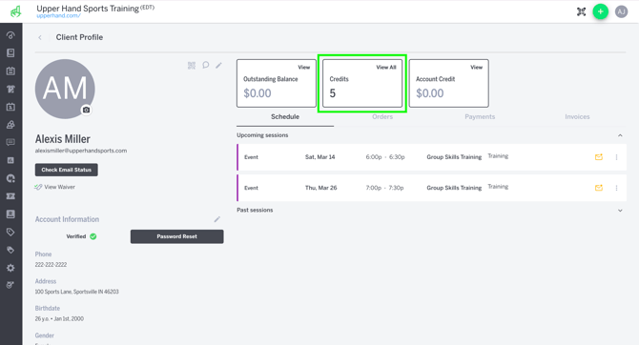This screenshot has height=345, width=639.
Task: Click the 7:00p - 7:30p session time
Action: pos(384,188)
